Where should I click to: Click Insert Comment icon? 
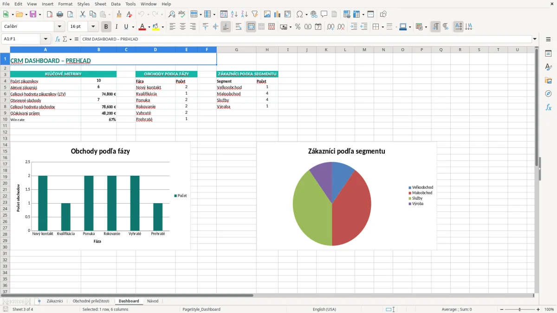click(x=324, y=14)
